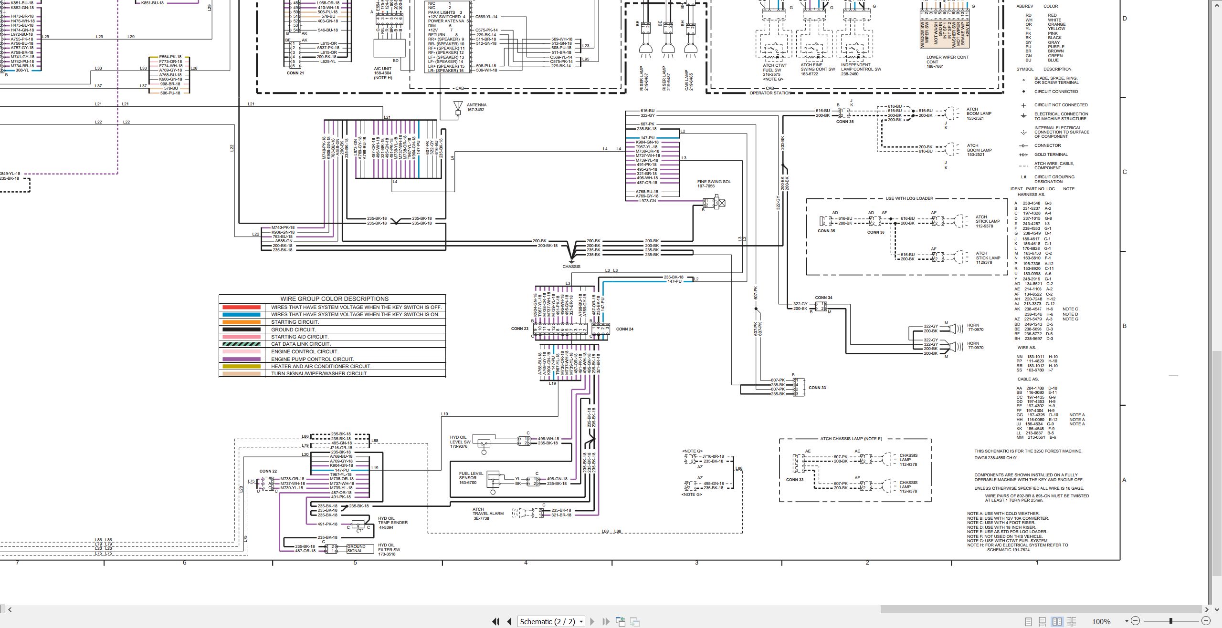The width and height of the screenshot is (1222, 628).
Task: Click the HYD OIL FILTER SW label
Action: 389,549
